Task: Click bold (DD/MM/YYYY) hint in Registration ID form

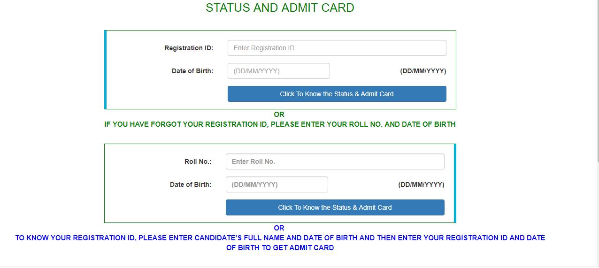Action: tap(423, 71)
